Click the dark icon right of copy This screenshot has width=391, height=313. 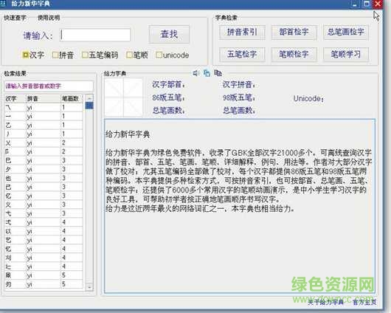coord(218,73)
